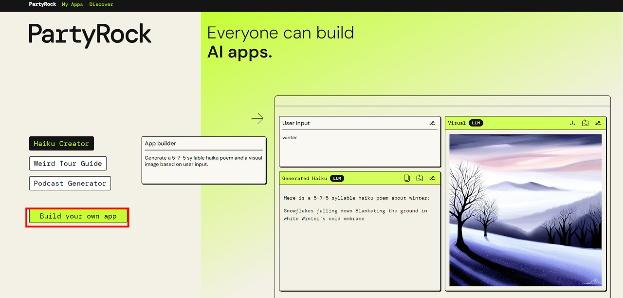
Task: Select the Weird Tour Guide example
Action: click(68, 164)
